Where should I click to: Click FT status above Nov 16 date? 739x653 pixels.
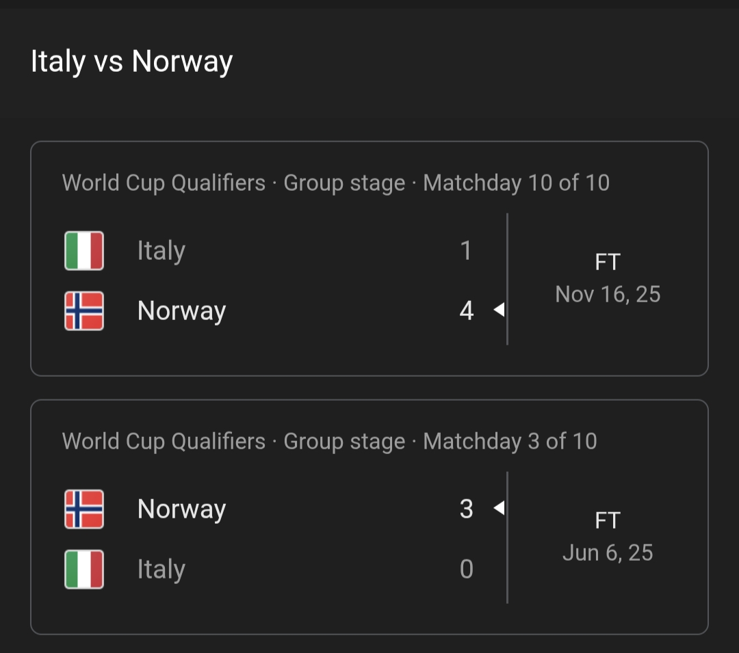[608, 263]
